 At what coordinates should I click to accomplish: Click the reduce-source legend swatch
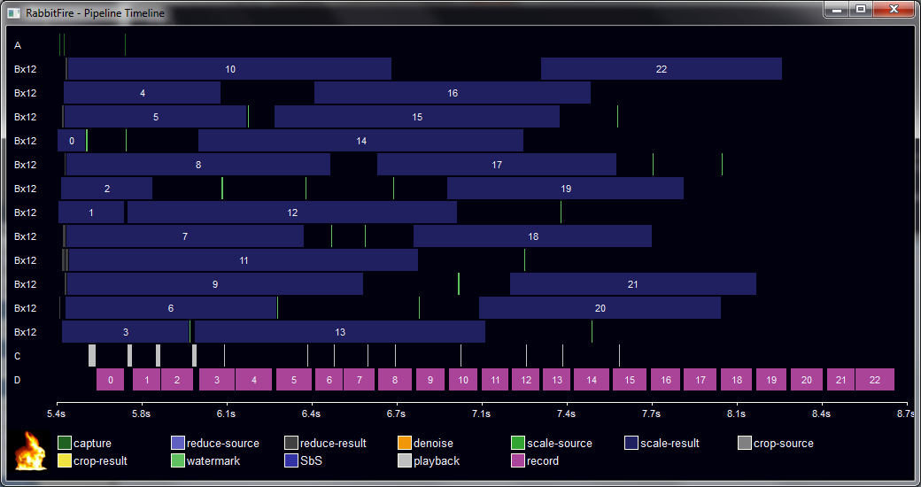tap(177, 443)
